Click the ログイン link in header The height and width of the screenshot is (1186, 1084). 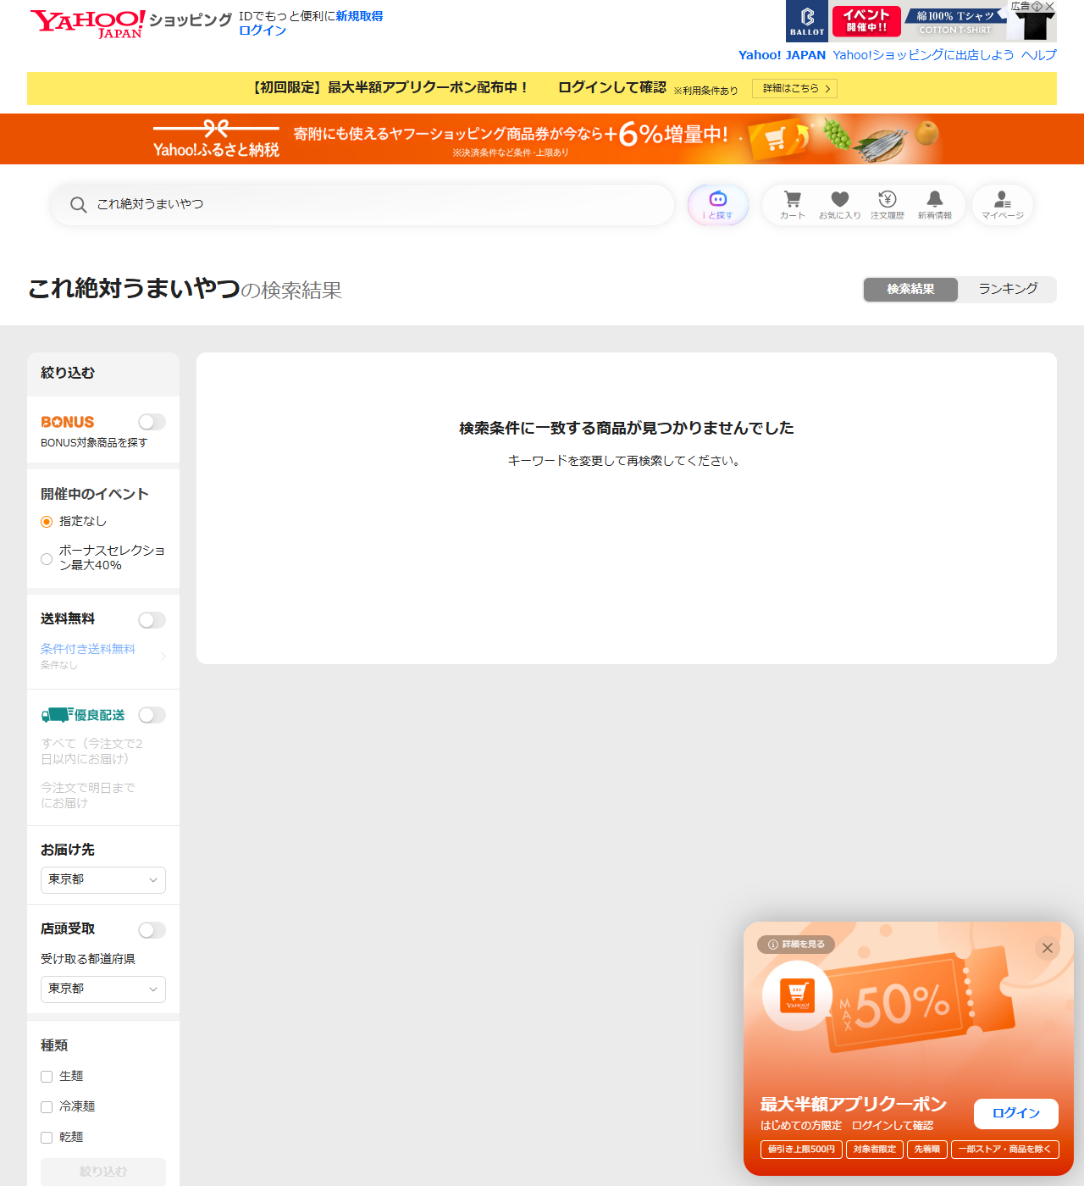[263, 30]
